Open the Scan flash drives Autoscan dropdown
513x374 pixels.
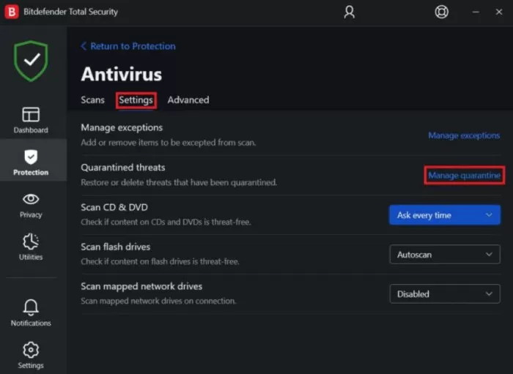pos(445,255)
